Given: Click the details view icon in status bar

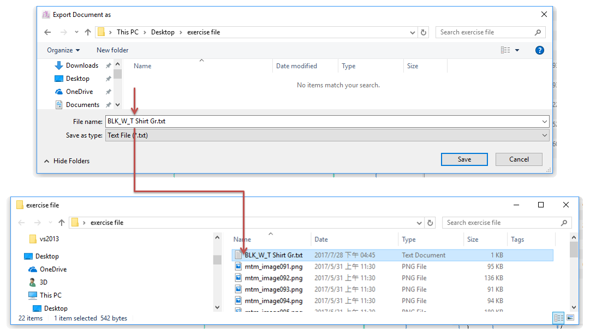Looking at the screenshot, I should point(558,318).
